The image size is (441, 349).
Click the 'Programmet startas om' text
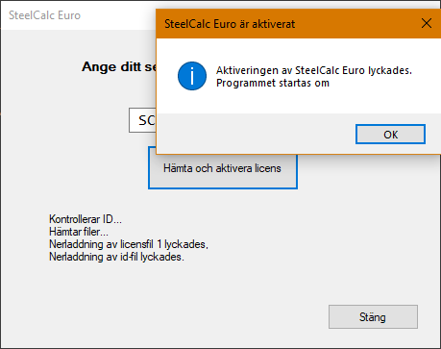273,83
